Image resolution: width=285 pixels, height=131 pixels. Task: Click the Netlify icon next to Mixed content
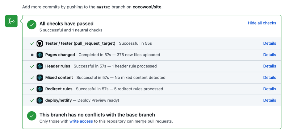pyautogui.click(x=40, y=78)
